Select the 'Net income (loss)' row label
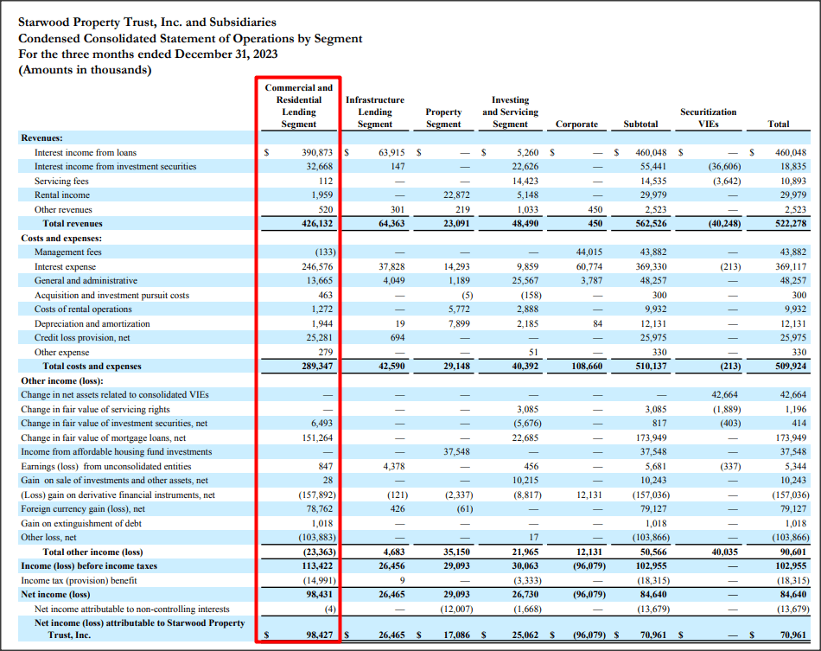 tap(55, 595)
